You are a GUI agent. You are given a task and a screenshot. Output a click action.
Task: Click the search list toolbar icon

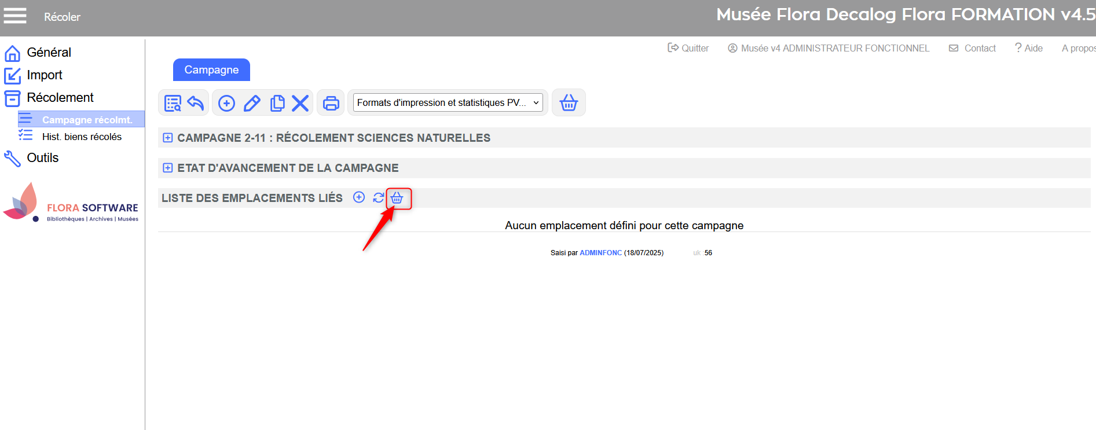[173, 103]
